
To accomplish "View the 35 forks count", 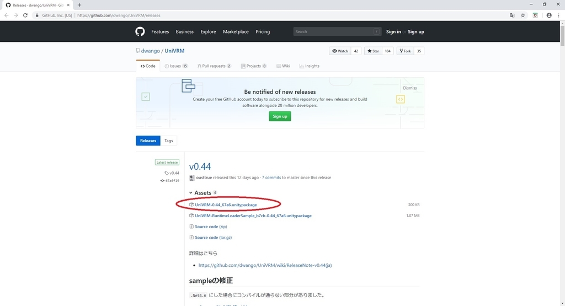I will tap(419, 51).
